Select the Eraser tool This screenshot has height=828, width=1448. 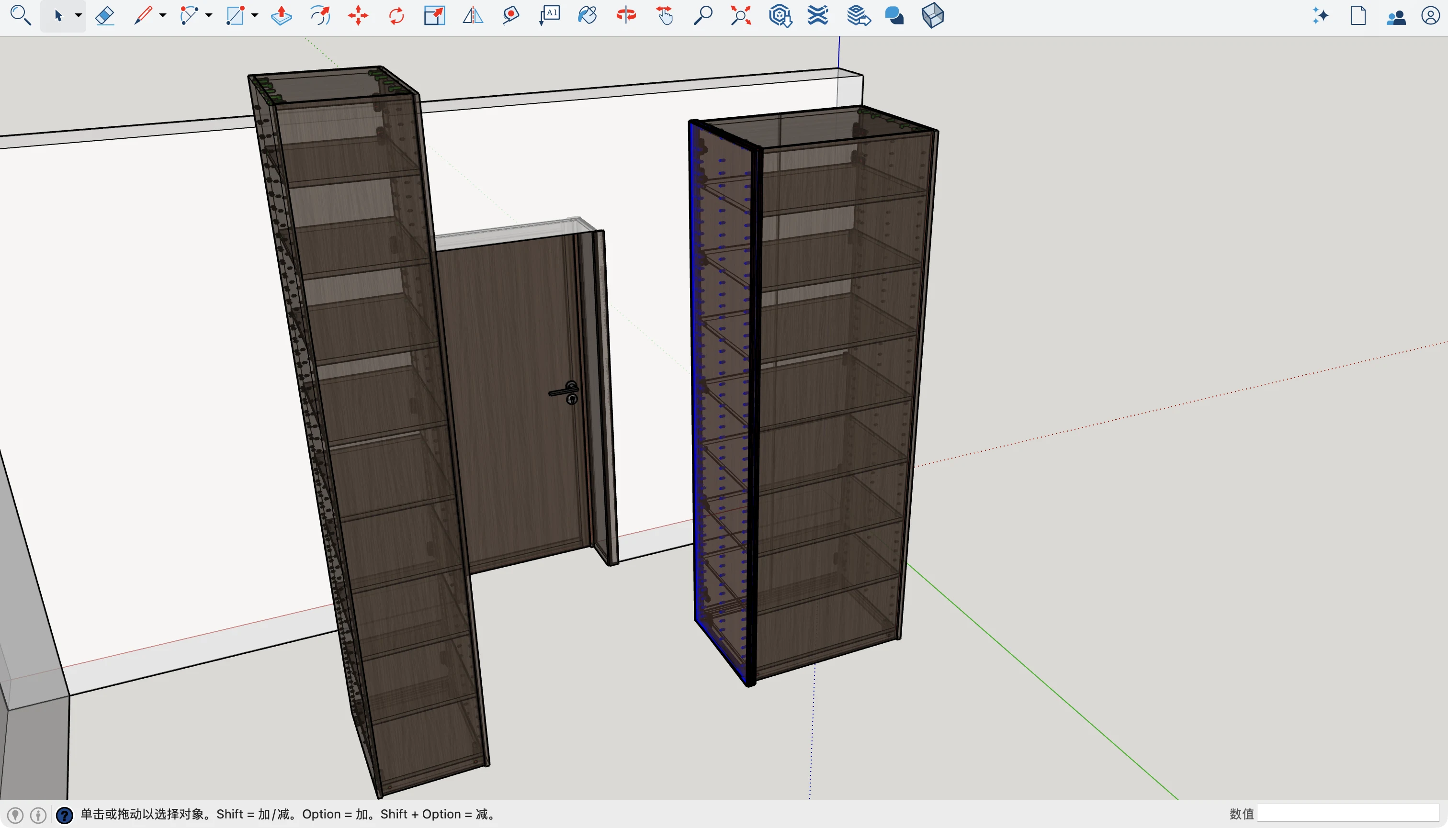pos(105,15)
